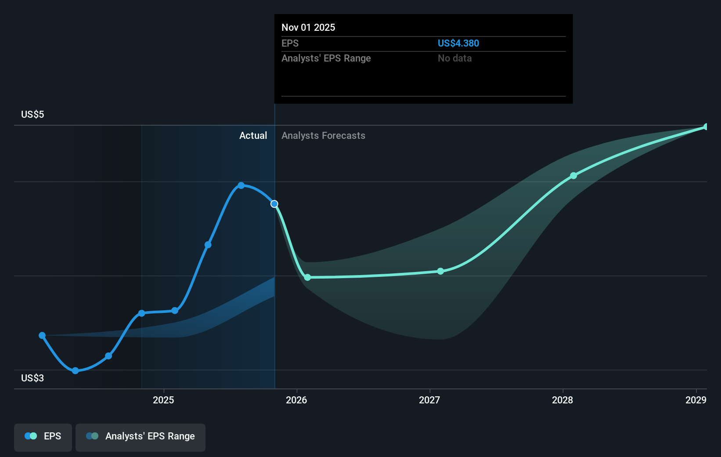Click the US$3 y-axis label
The image size is (721, 457).
32,378
